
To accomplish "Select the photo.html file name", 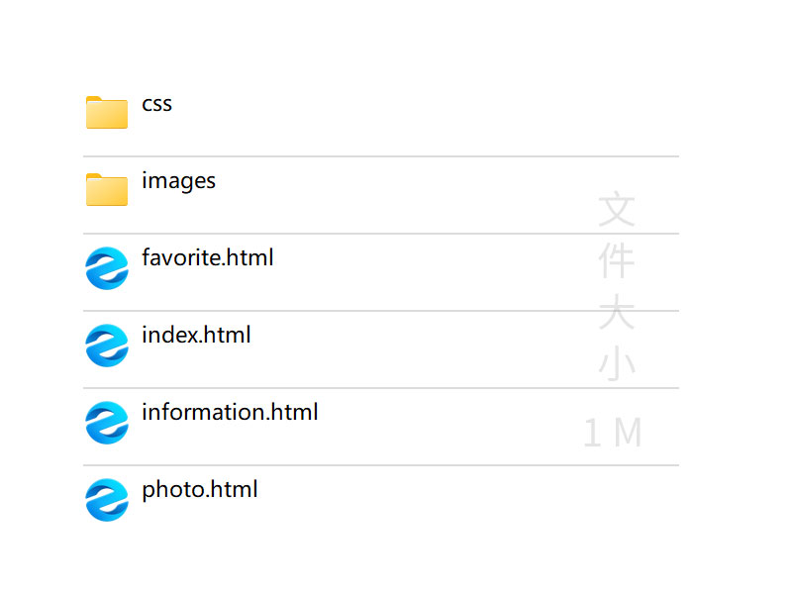I will pyautogui.click(x=199, y=490).
